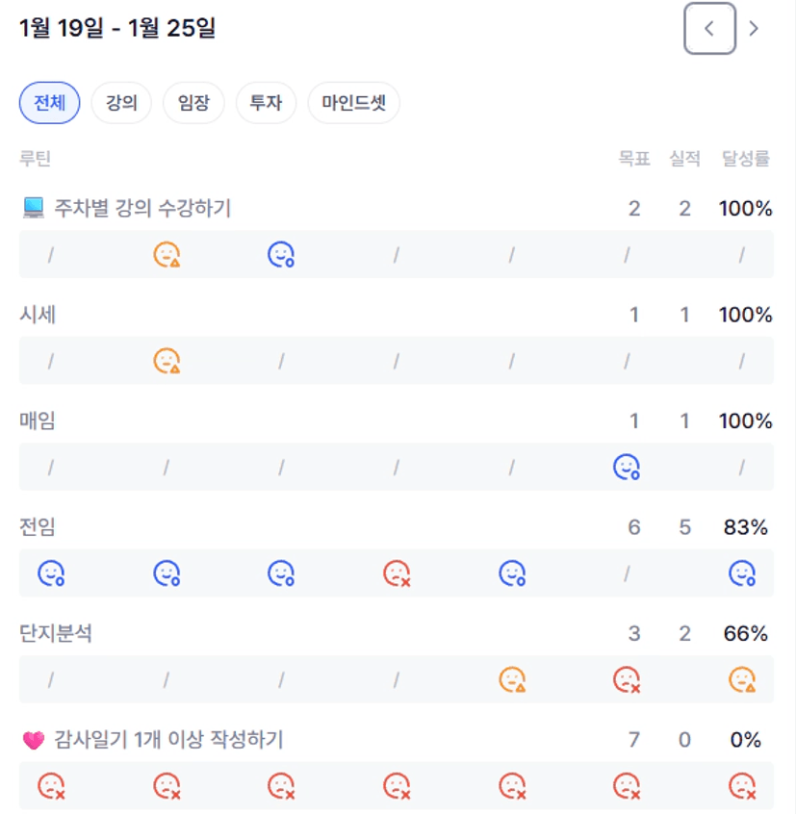Switch to the 임장 filter tab
The height and width of the screenshot is (814, 796).
193,103
